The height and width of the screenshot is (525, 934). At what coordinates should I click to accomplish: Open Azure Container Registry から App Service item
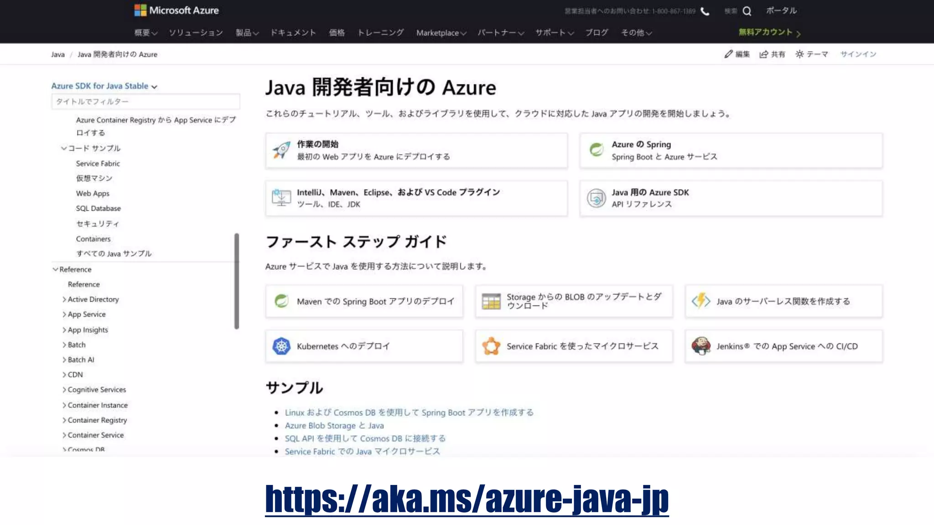tap(156, 126)
